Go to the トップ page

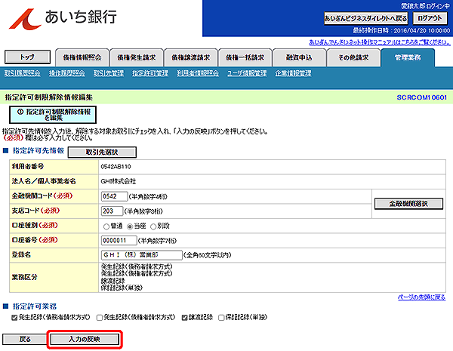point(27,57)
